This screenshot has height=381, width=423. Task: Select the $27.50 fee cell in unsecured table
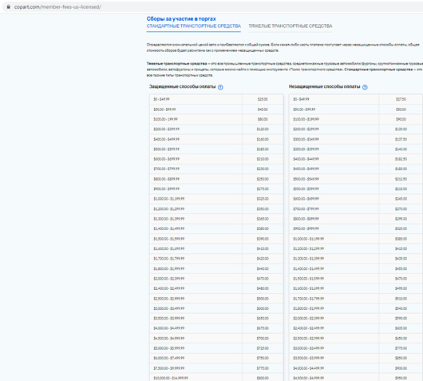point(401,99)
